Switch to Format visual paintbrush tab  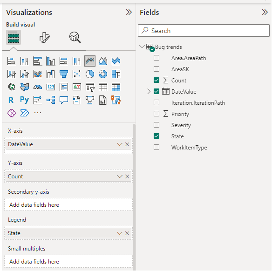pos(45,37)
